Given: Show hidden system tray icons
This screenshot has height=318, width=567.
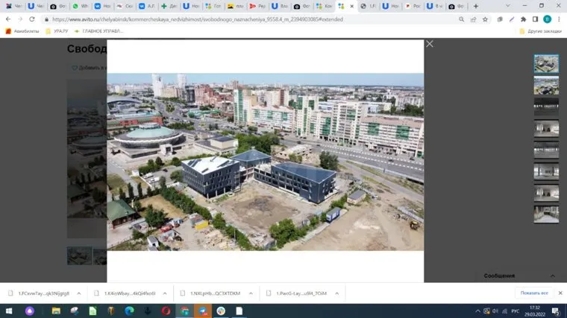Looking at the screenshot, I should [477, 311].
